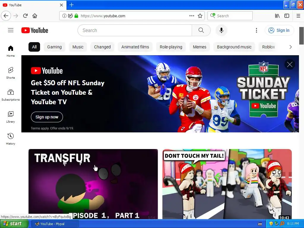Select the Memes filter chip
Screen dimensions: 304x228
pos(199,47)
